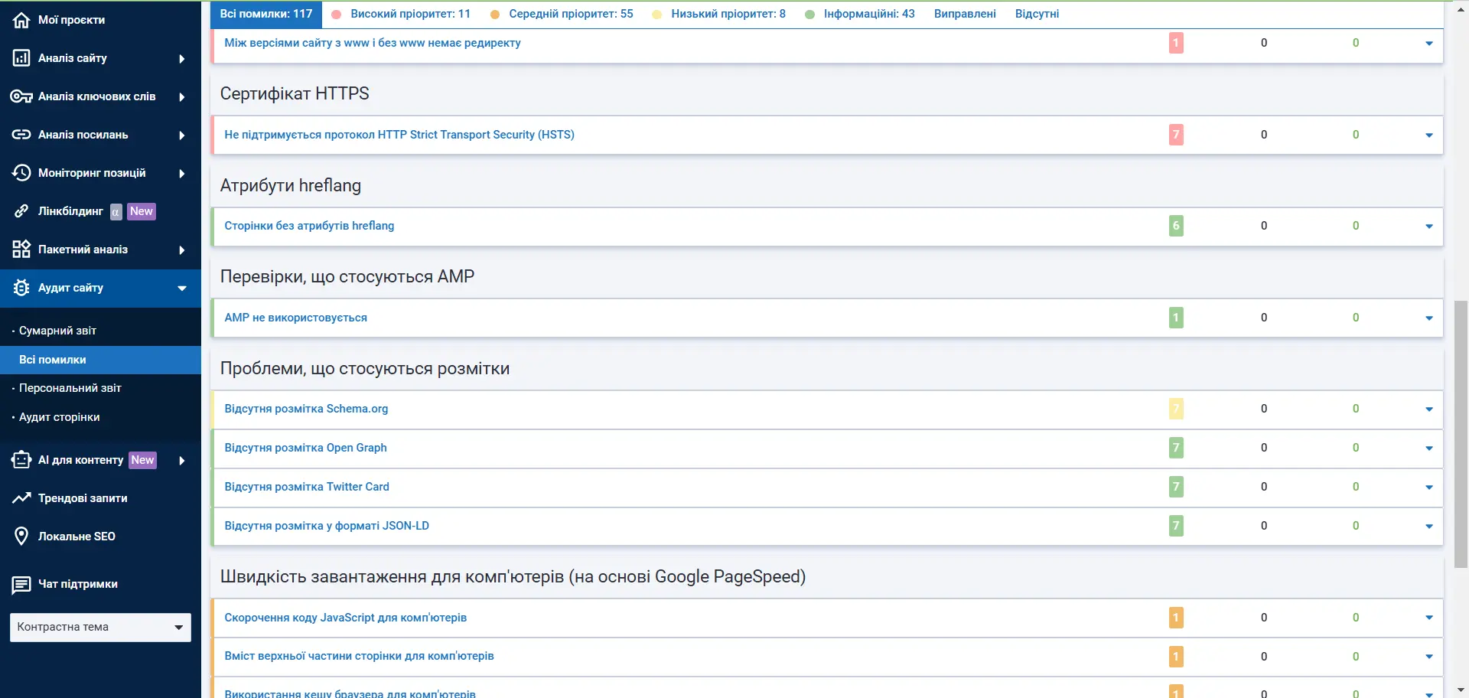The height and width of the screenshot is (698, 1469).
Task: Click the key icon for Аналіз ключових слів
Action: coord(21,96)
